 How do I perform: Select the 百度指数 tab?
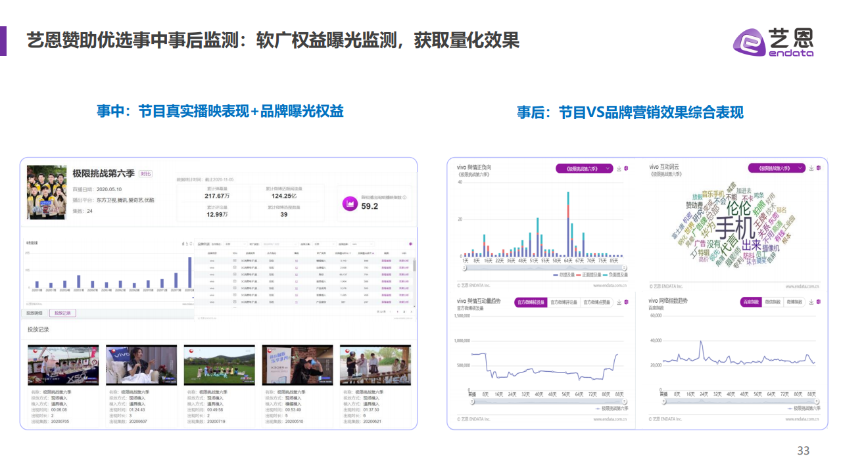coord(751,302)
